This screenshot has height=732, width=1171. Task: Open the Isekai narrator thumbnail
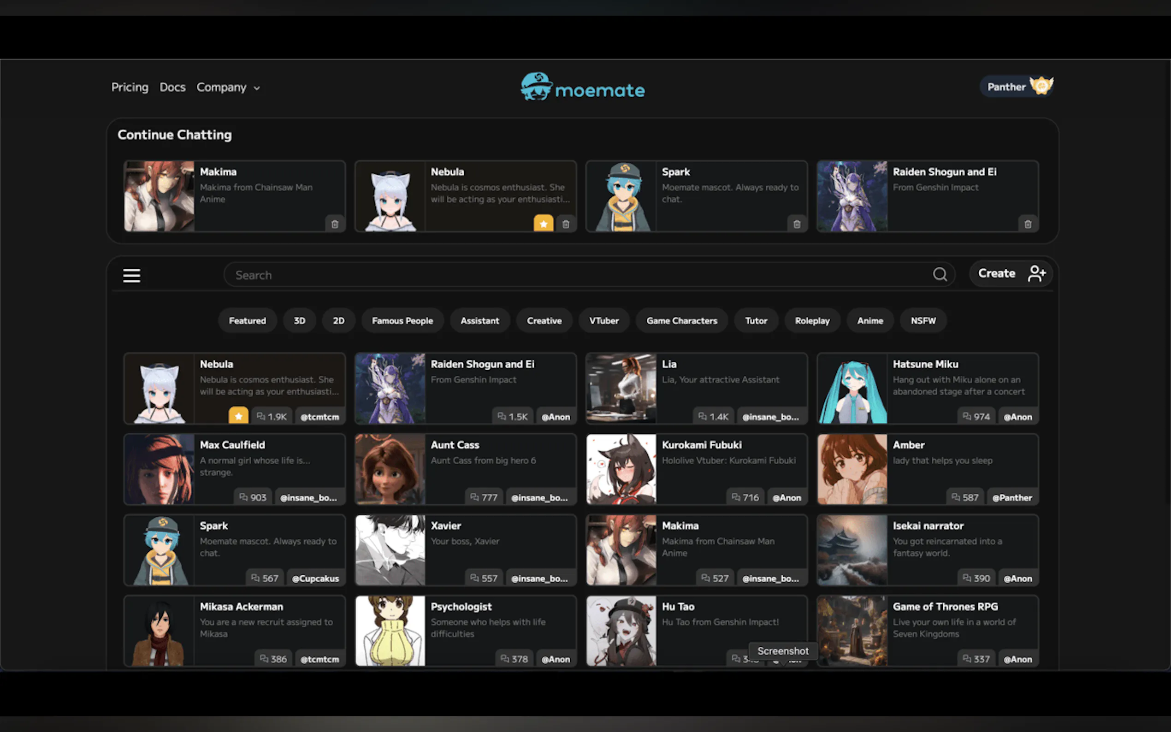852,550
